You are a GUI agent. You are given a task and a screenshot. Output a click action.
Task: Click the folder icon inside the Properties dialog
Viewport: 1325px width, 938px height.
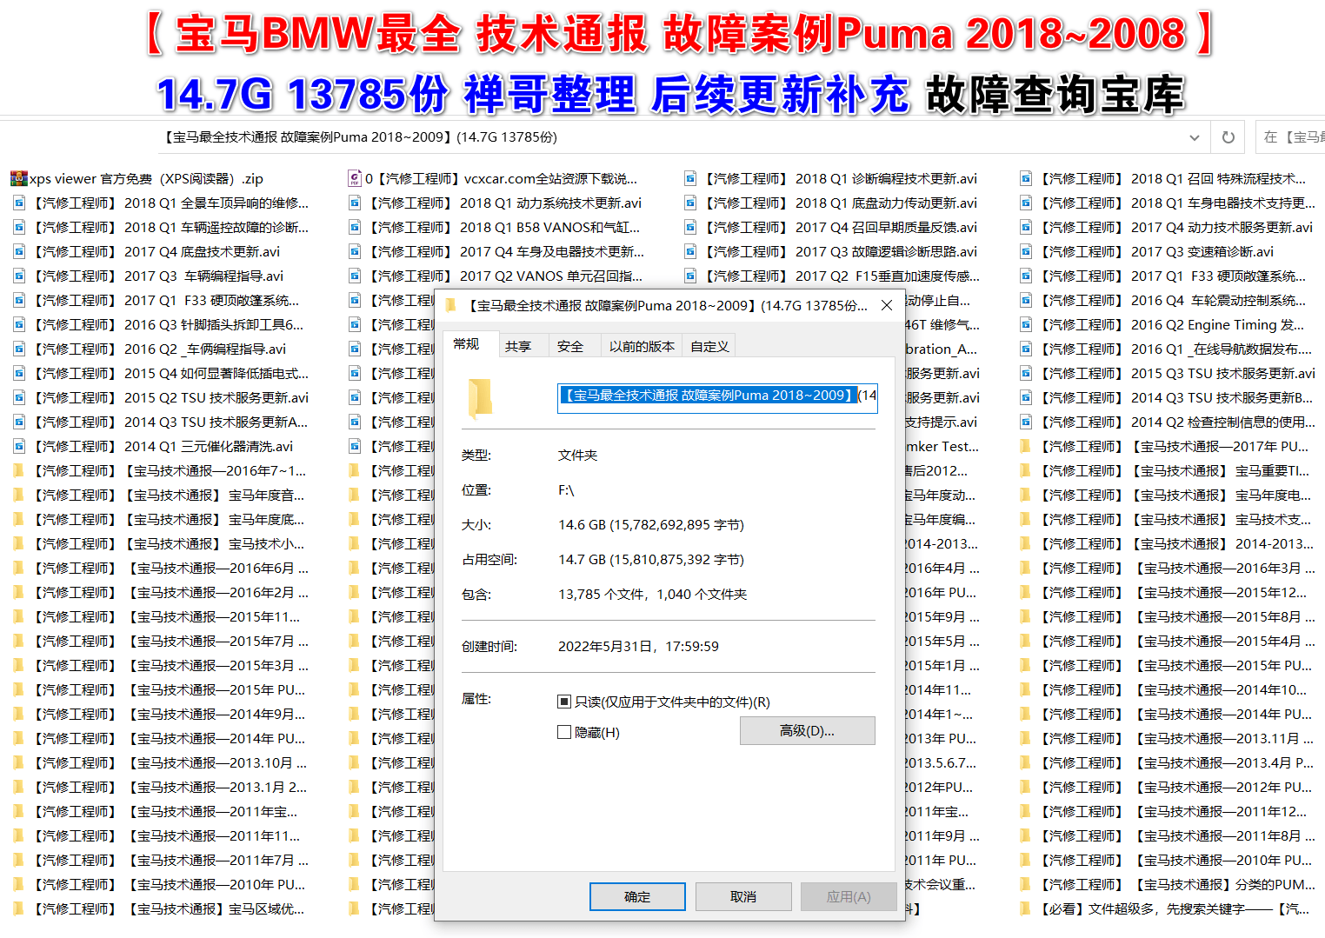[x=481, y=397]
